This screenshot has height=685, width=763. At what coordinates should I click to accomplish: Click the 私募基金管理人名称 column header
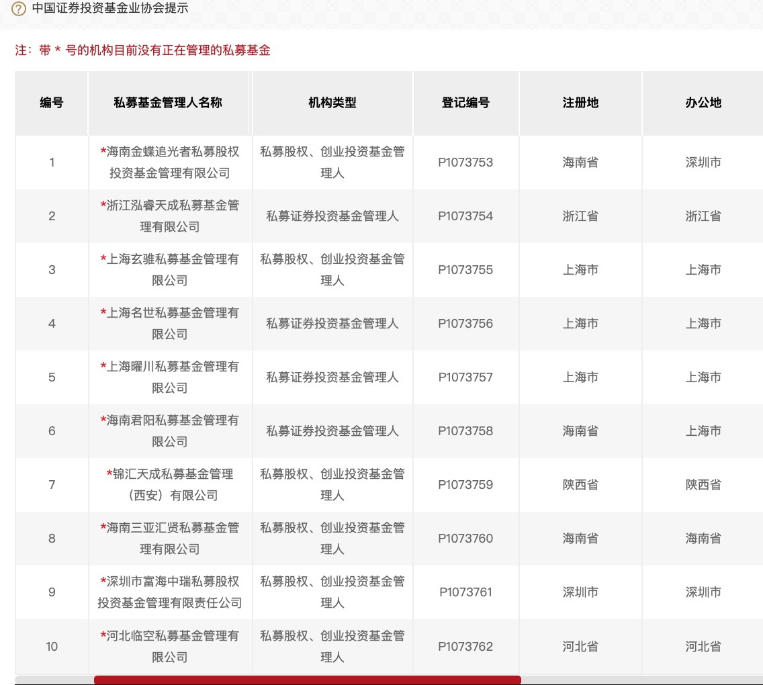(x=168, y=103)
